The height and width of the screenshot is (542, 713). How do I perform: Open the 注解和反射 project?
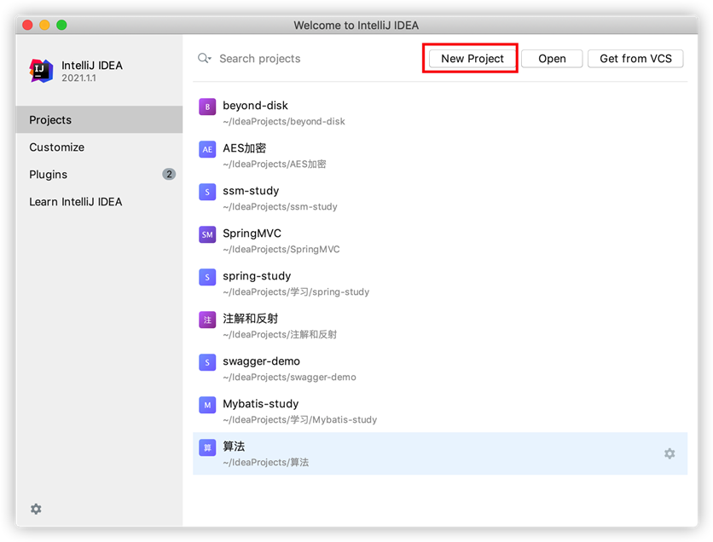coord(440,326)
